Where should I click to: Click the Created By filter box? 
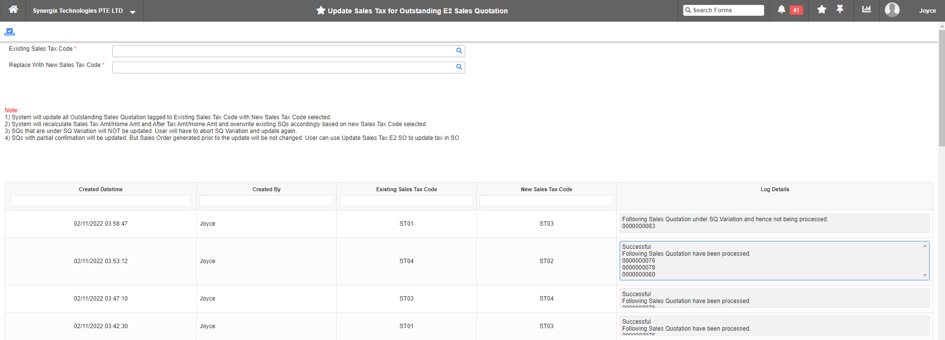(266, 201)
